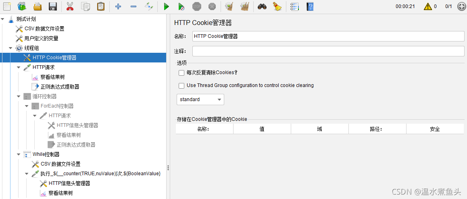This screenshot has width=467, height=199.
Task: Start the test with green play icon
Action: point(166,6)
